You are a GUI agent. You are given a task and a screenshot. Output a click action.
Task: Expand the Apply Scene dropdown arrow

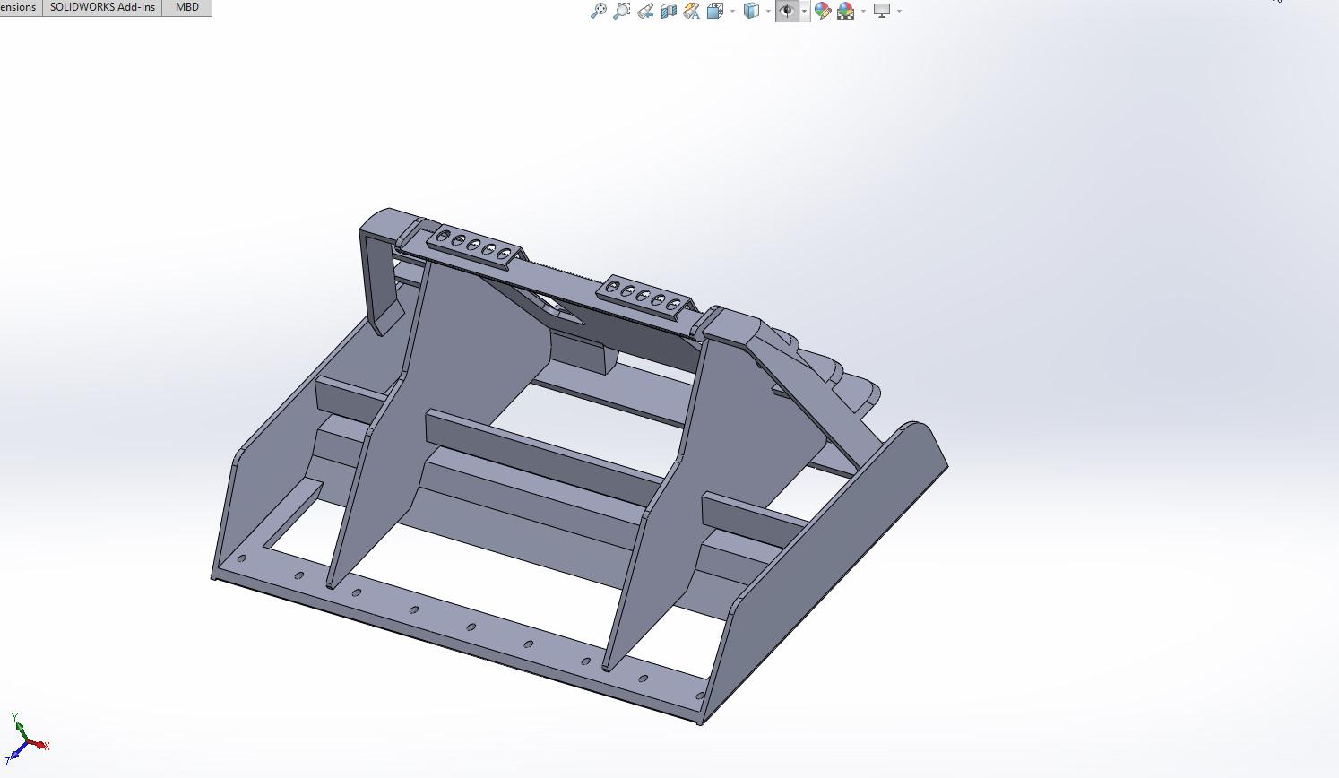(x=863, y=11)
